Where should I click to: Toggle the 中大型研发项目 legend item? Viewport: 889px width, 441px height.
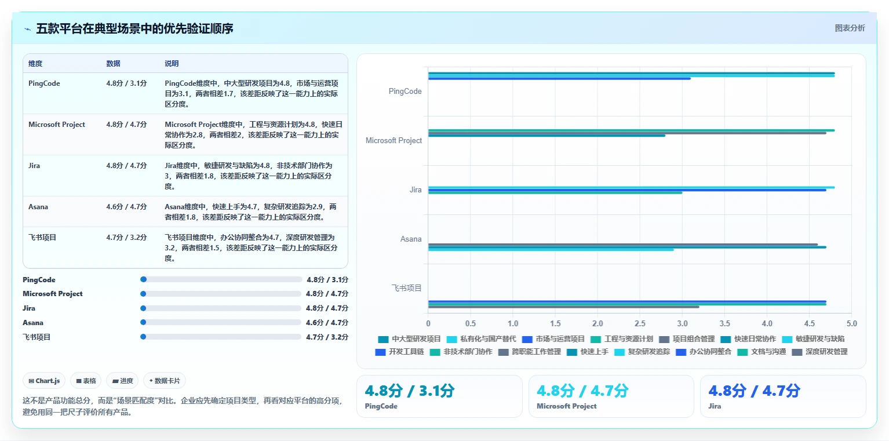click(x=409, y=339)
